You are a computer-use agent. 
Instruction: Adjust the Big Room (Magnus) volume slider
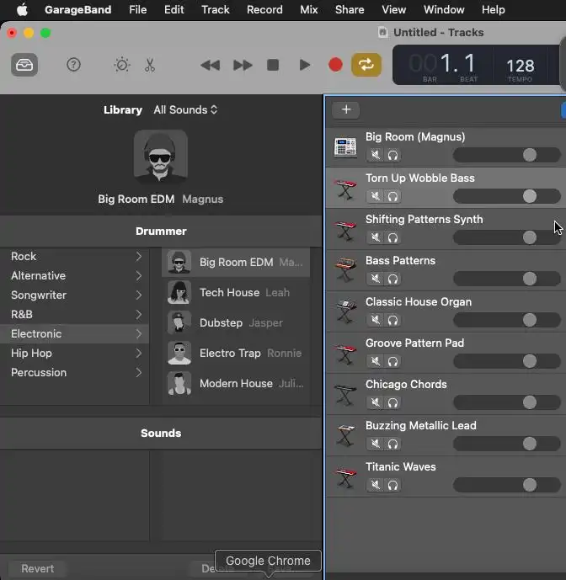[x=506, y=155]
